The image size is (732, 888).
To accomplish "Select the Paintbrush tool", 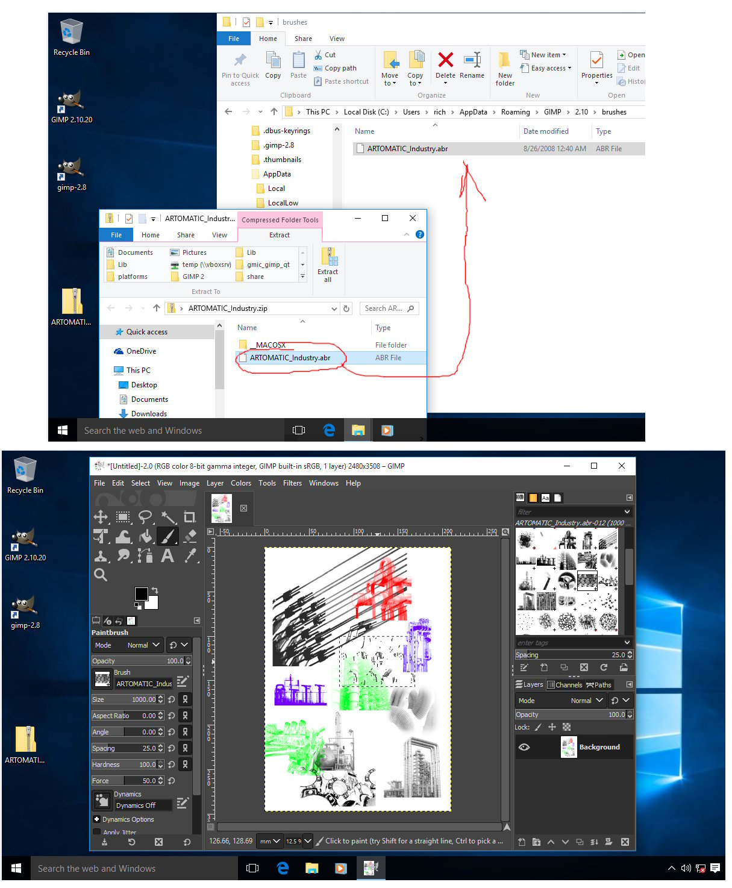I will 167,536.
